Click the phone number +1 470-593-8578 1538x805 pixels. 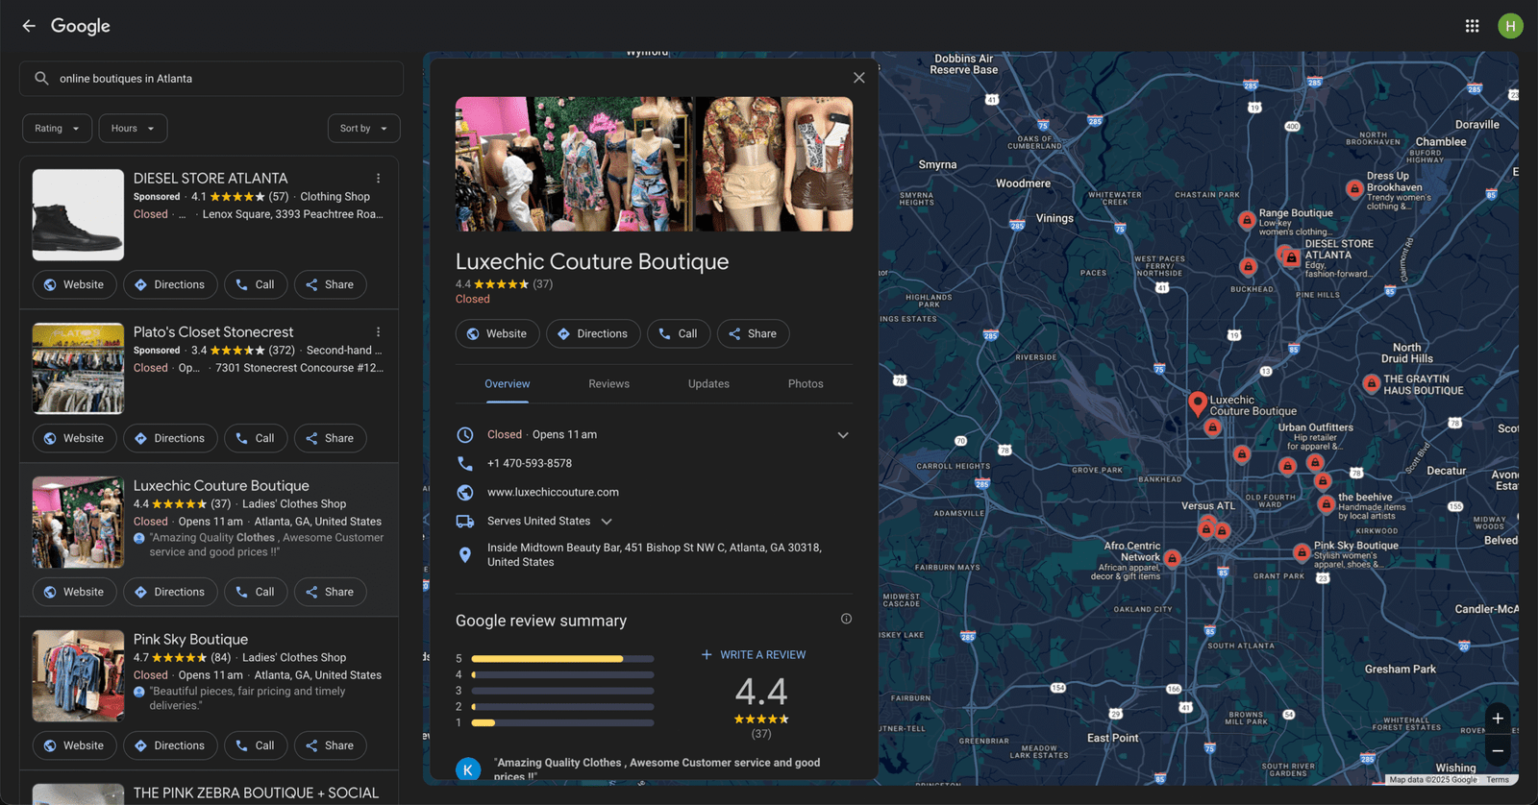530,463
